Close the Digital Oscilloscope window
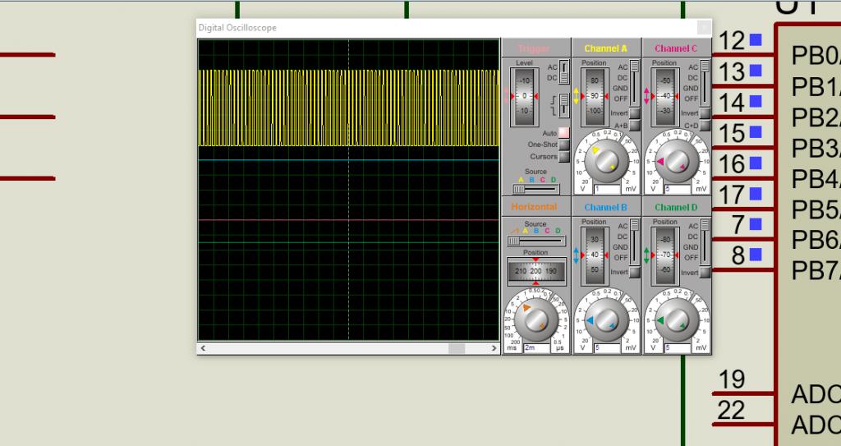 coord(704,27)
